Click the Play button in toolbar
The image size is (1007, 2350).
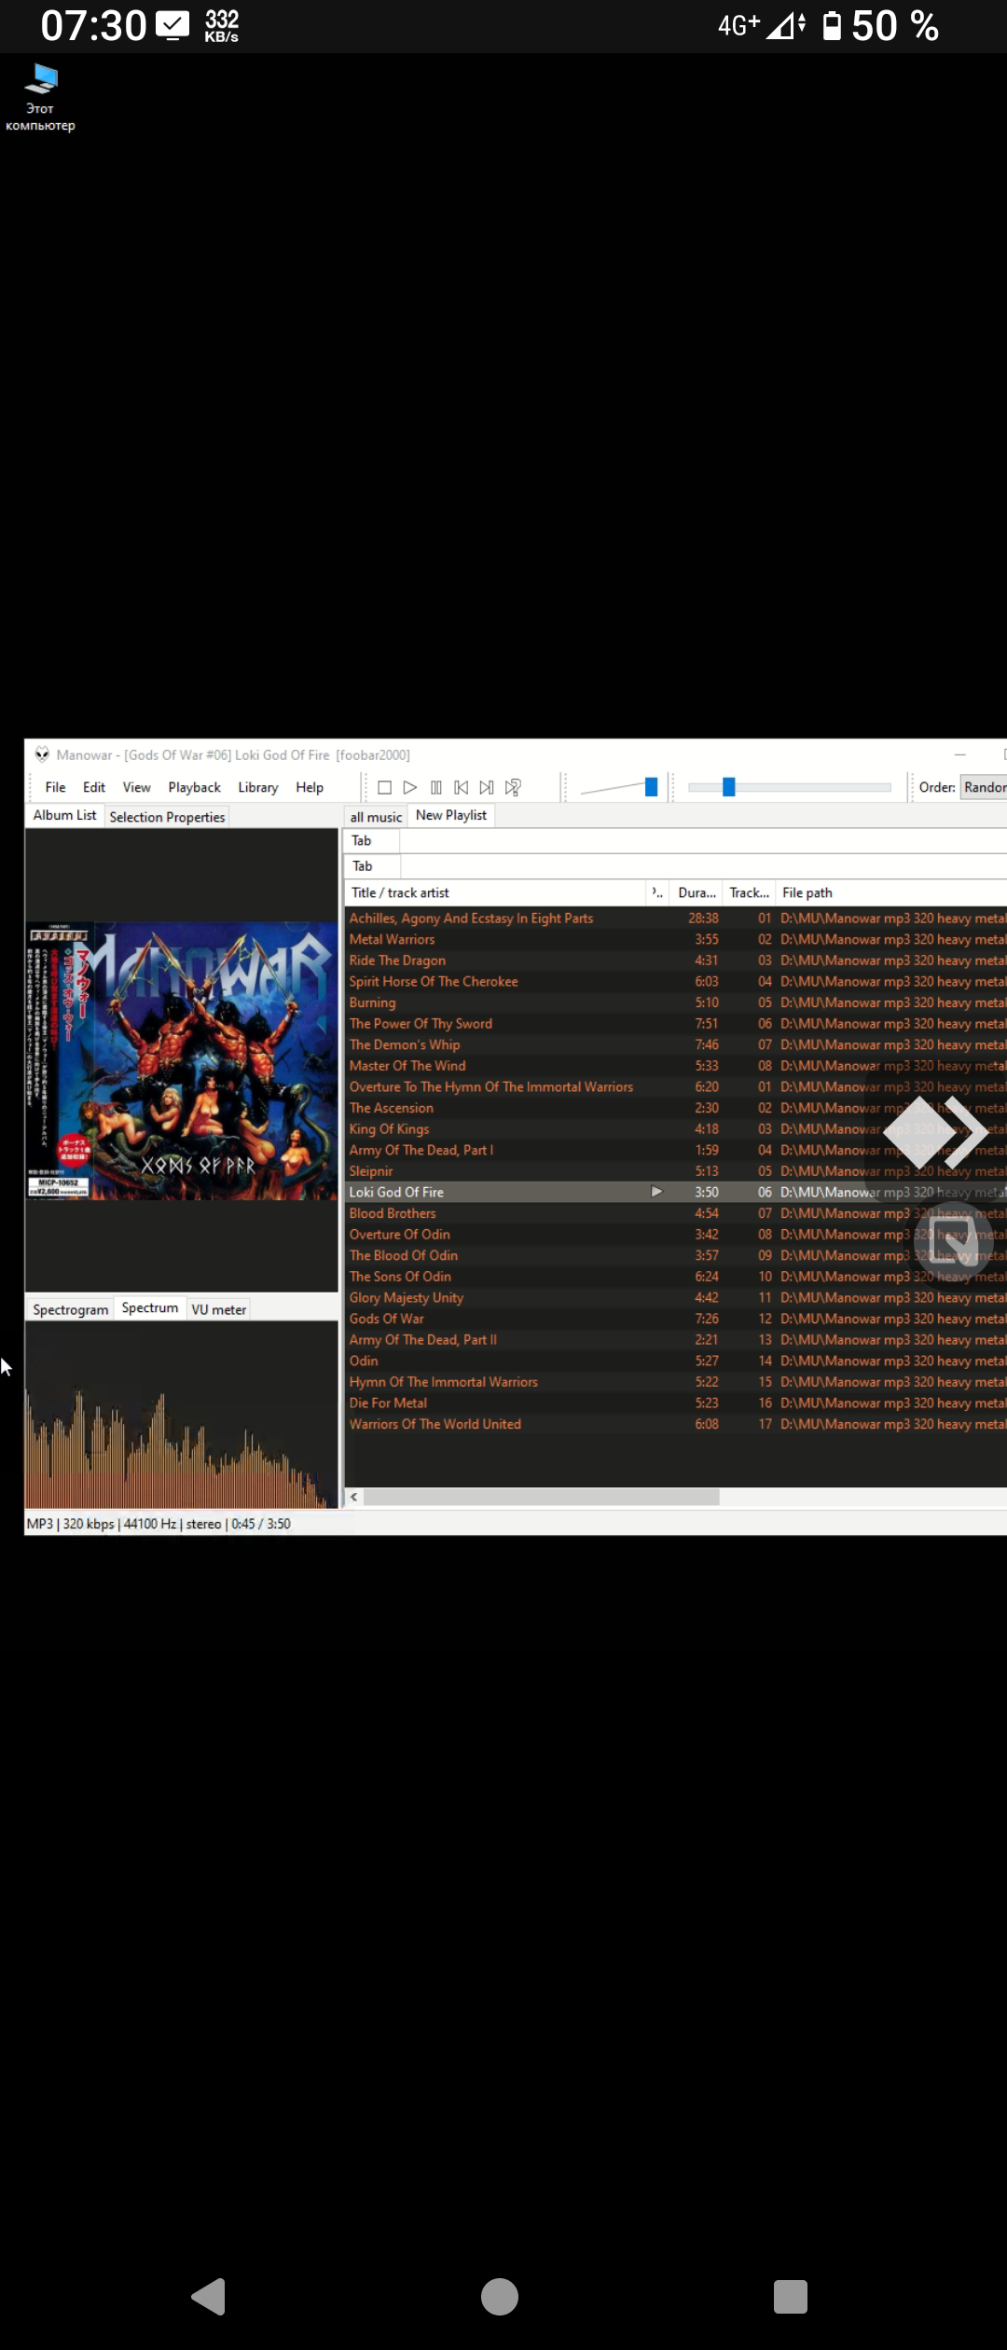tap(409, 787)
